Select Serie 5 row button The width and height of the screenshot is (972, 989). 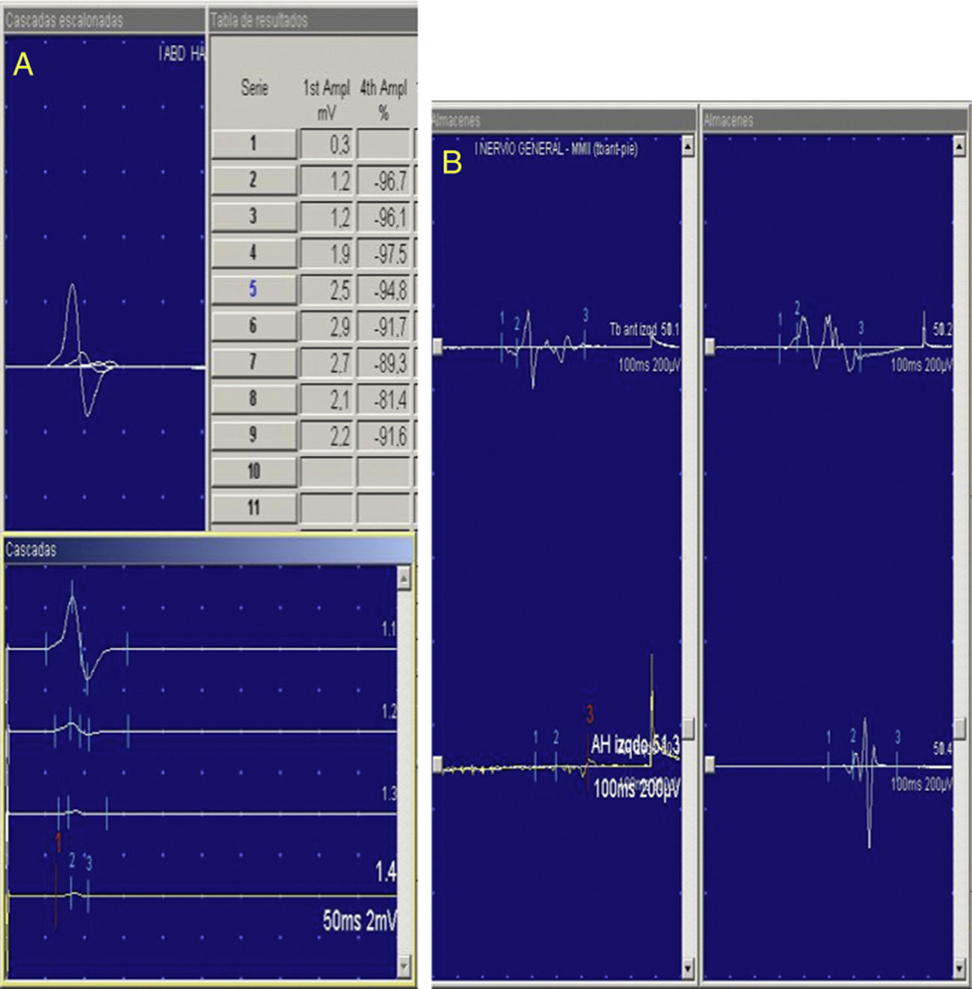(253, 289)
